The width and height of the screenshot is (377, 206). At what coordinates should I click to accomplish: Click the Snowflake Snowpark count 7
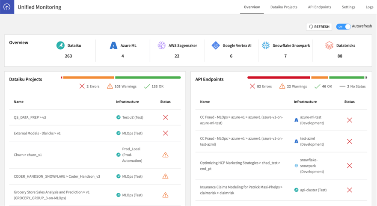click(x=285, y=56)
